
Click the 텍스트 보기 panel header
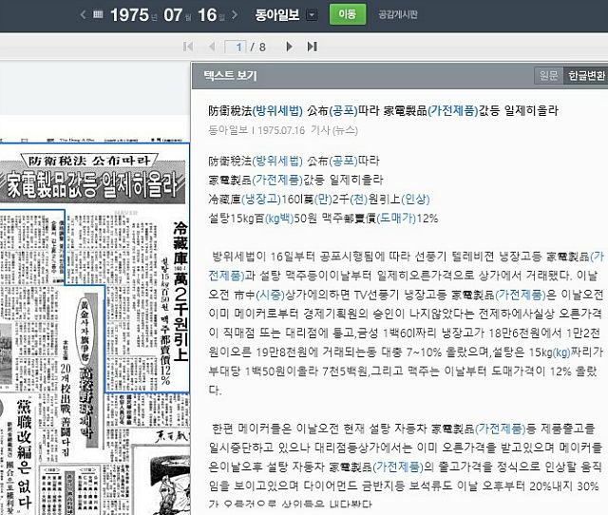click(x=230, y=75)
